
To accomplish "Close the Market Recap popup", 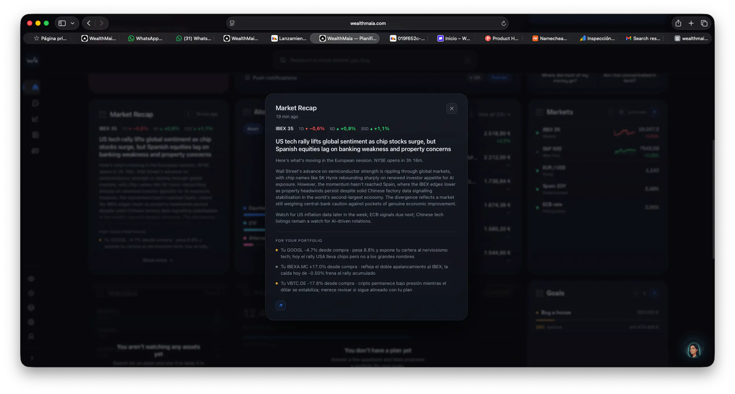I will point(451,108).
